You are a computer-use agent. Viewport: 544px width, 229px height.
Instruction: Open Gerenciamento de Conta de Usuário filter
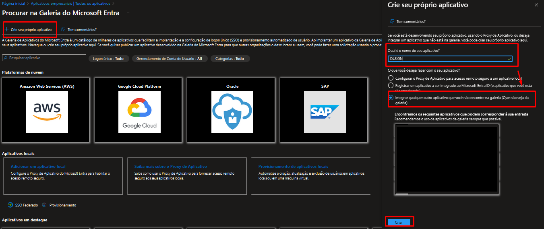[x=169, y=58]
